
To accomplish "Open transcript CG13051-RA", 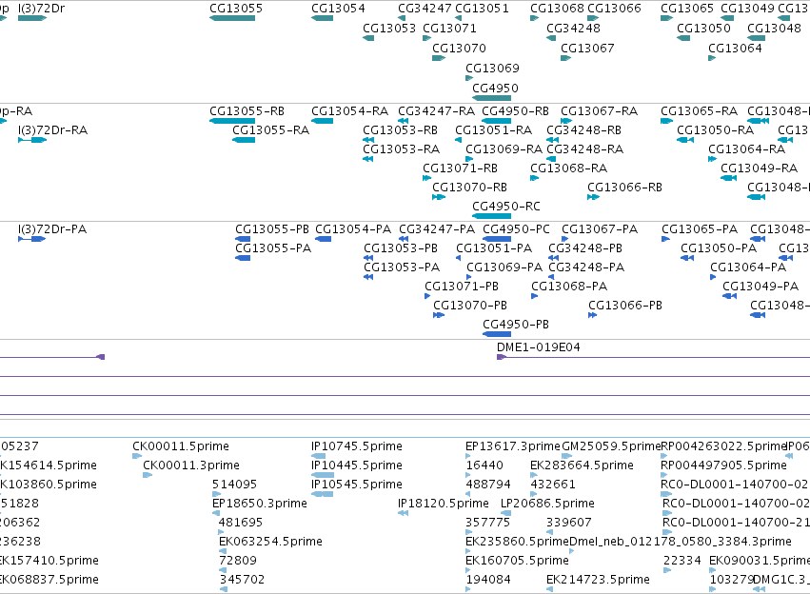I will 493,130.
